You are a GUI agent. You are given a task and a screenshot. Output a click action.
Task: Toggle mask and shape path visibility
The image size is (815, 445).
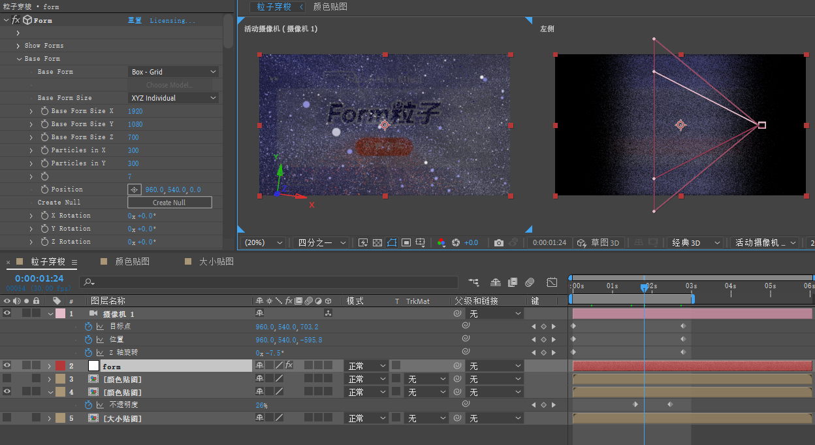[392, 242]
